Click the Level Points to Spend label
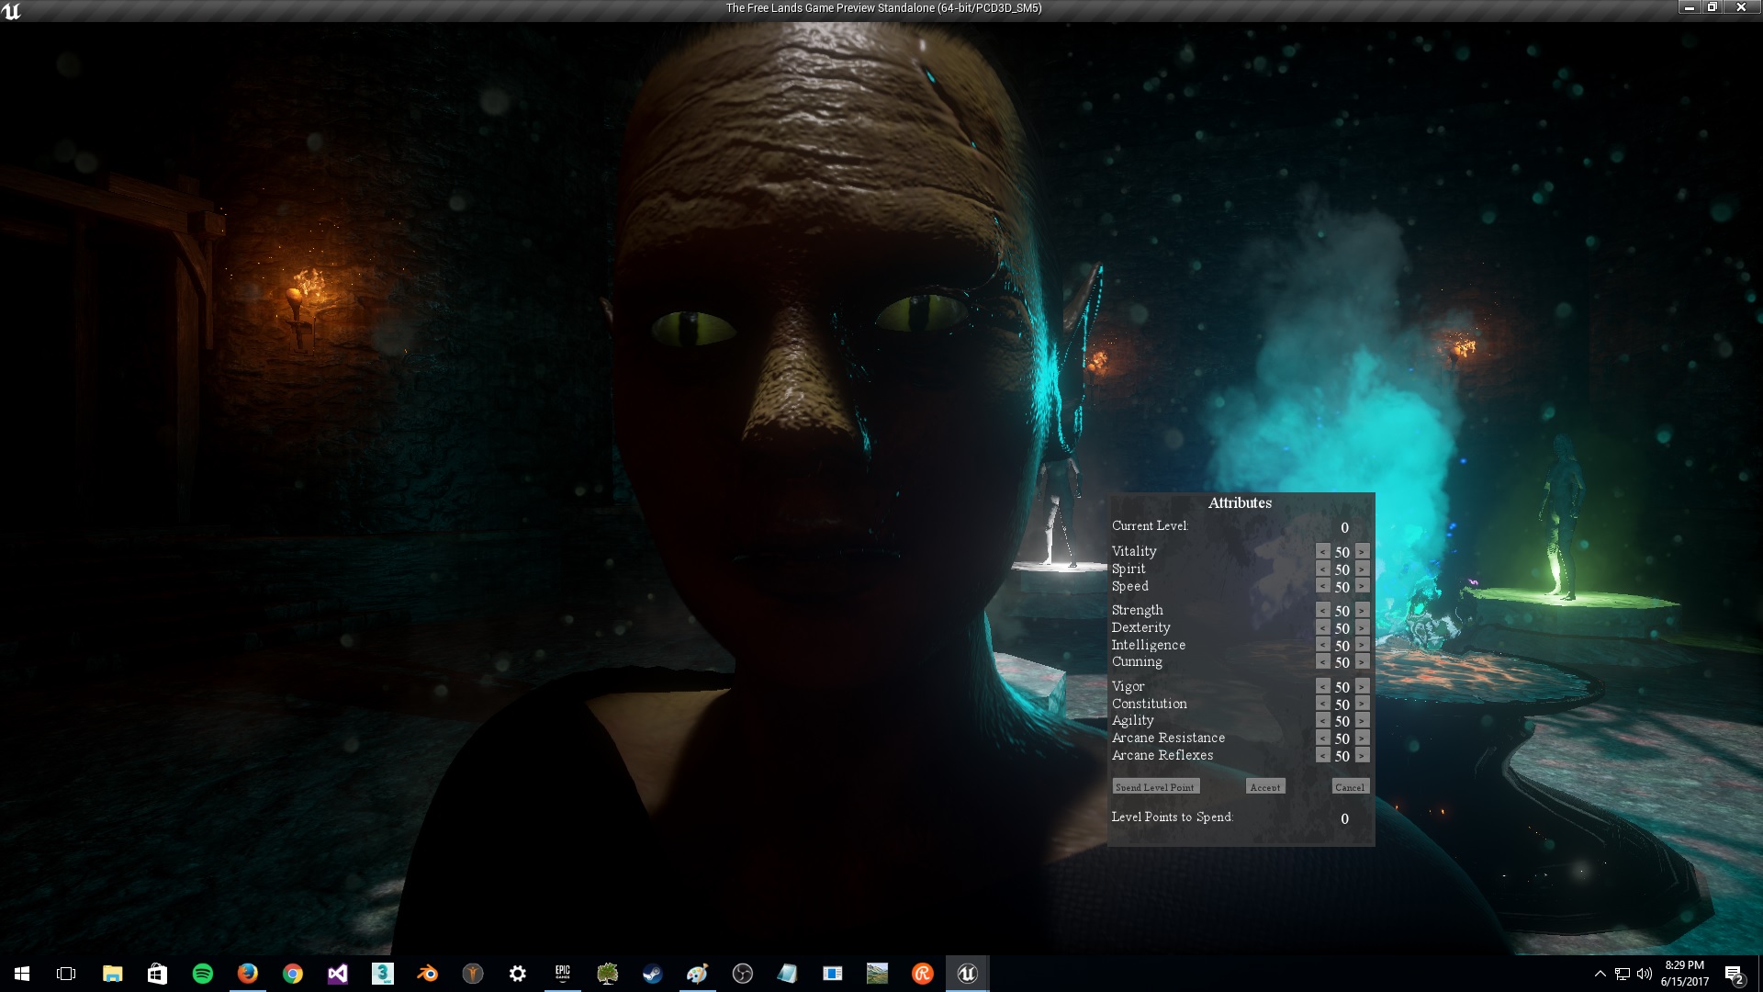Image resolution: width=1763 pixels, height=992 pixels. [x=1172, y=817]
